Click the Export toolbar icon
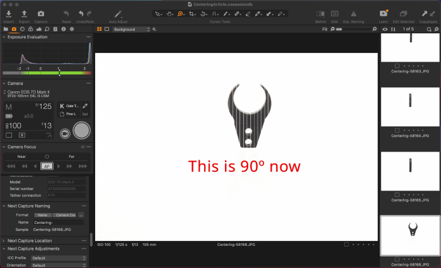 [x=24, y=14]
